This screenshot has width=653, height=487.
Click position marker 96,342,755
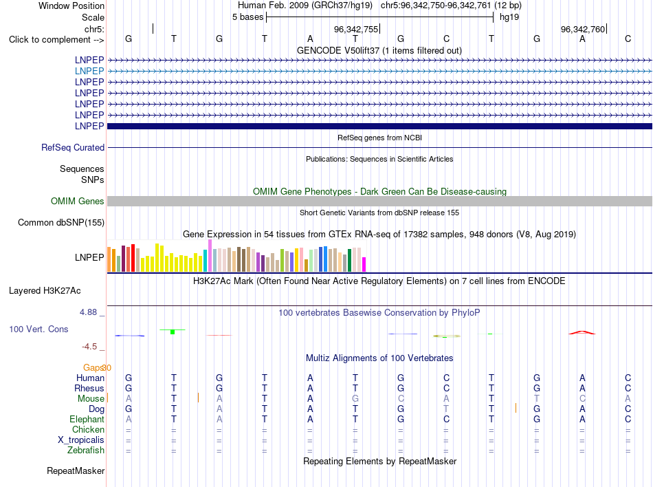(x=356, y=29)
